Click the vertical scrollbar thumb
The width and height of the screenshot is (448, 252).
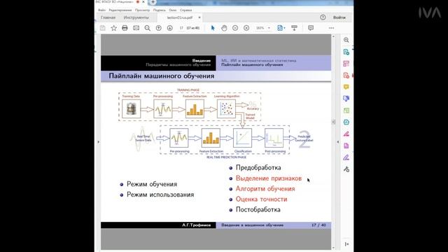[333, 122]
